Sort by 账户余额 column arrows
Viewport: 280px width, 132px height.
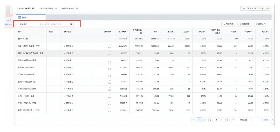(127, 31)
